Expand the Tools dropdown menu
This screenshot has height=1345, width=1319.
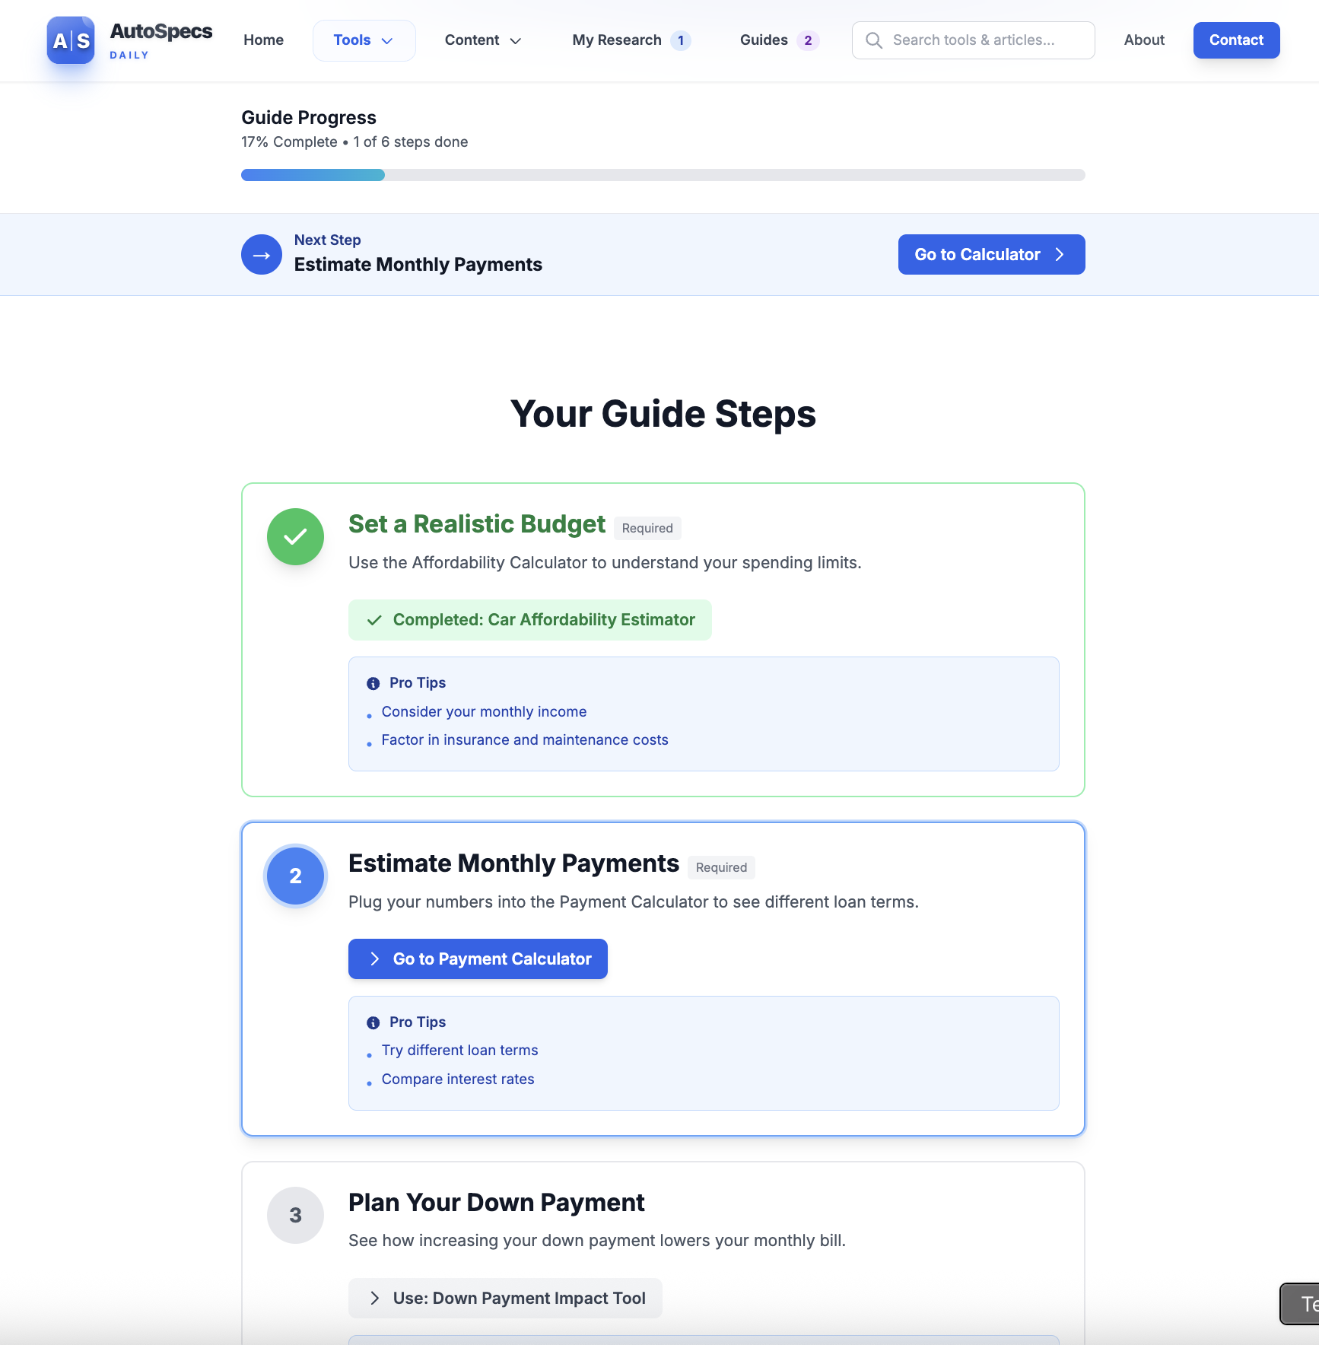(364, 40)
